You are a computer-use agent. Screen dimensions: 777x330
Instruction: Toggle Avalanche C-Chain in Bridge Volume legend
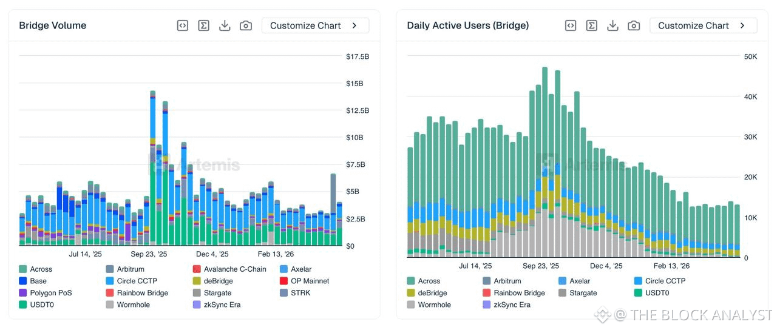click(229, 269)
